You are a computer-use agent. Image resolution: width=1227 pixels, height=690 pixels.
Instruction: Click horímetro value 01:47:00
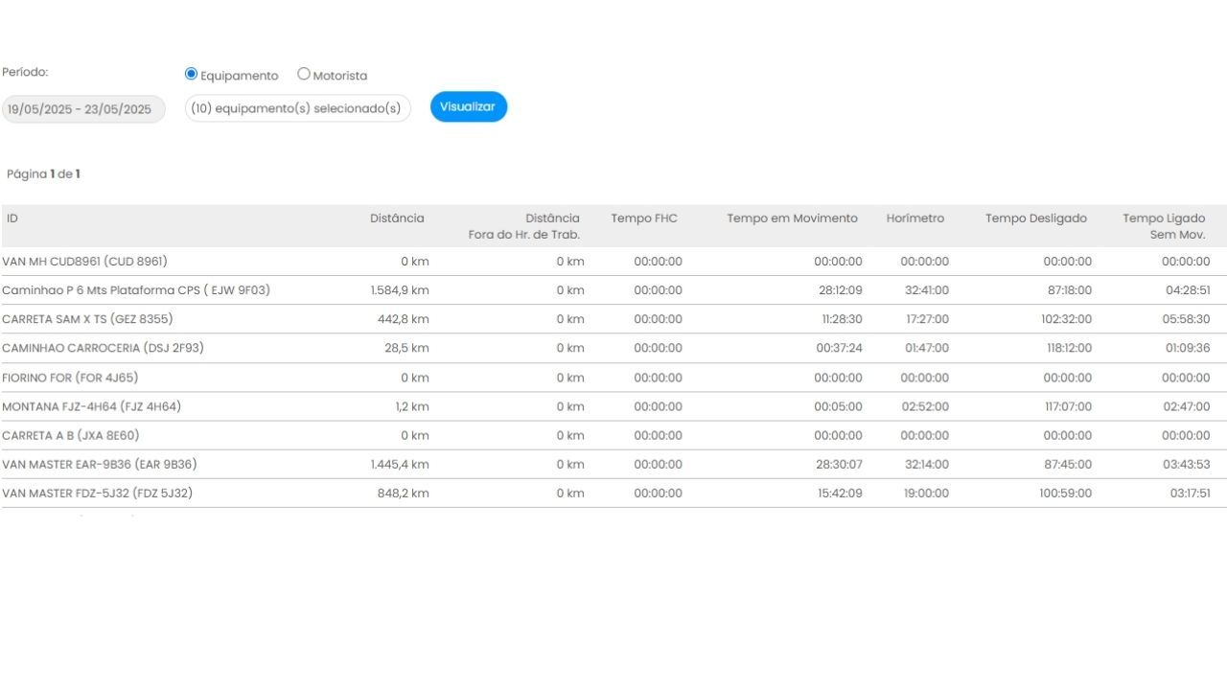click(927, 348)
